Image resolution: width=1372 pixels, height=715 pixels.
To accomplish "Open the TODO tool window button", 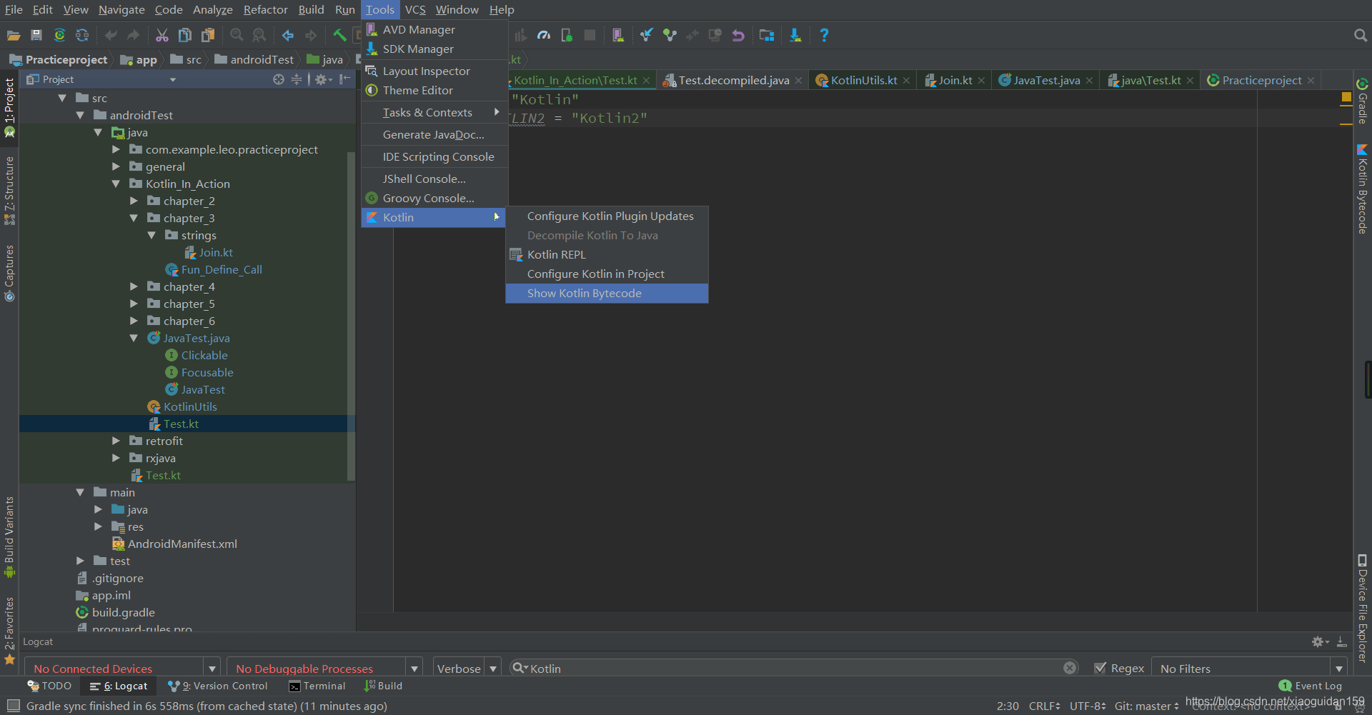I will point(49,686).
